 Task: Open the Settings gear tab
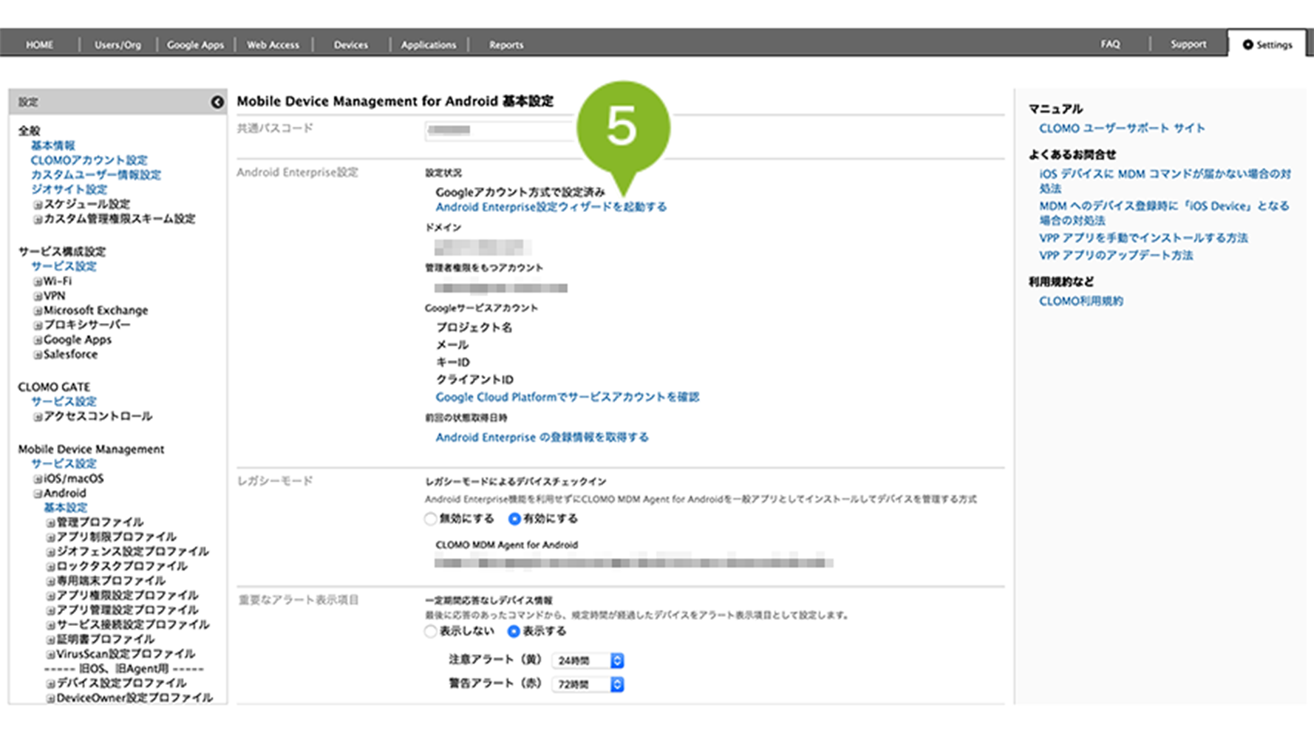coord(1267,44)
